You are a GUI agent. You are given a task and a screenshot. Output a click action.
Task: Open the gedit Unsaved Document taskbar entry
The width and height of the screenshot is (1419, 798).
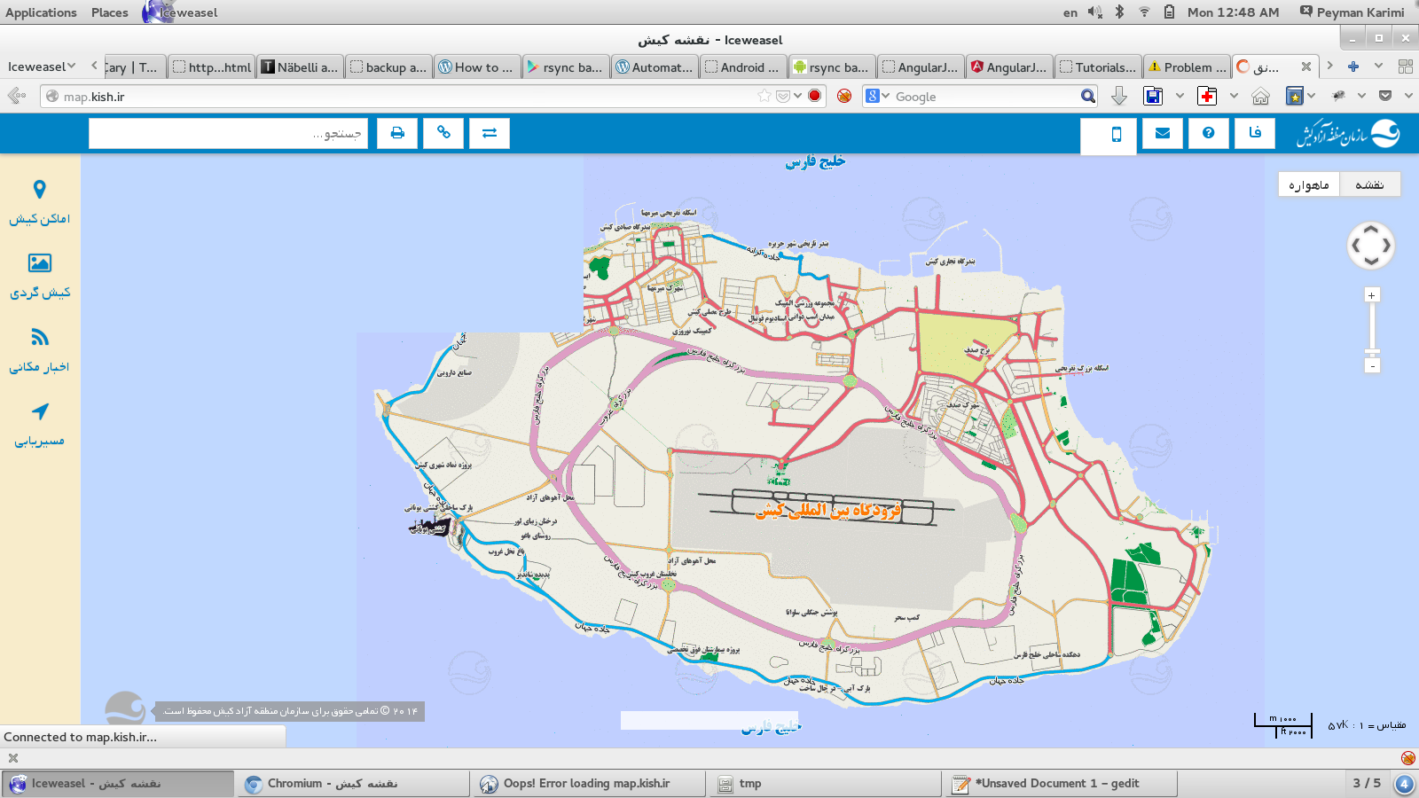click(1061, 784)
